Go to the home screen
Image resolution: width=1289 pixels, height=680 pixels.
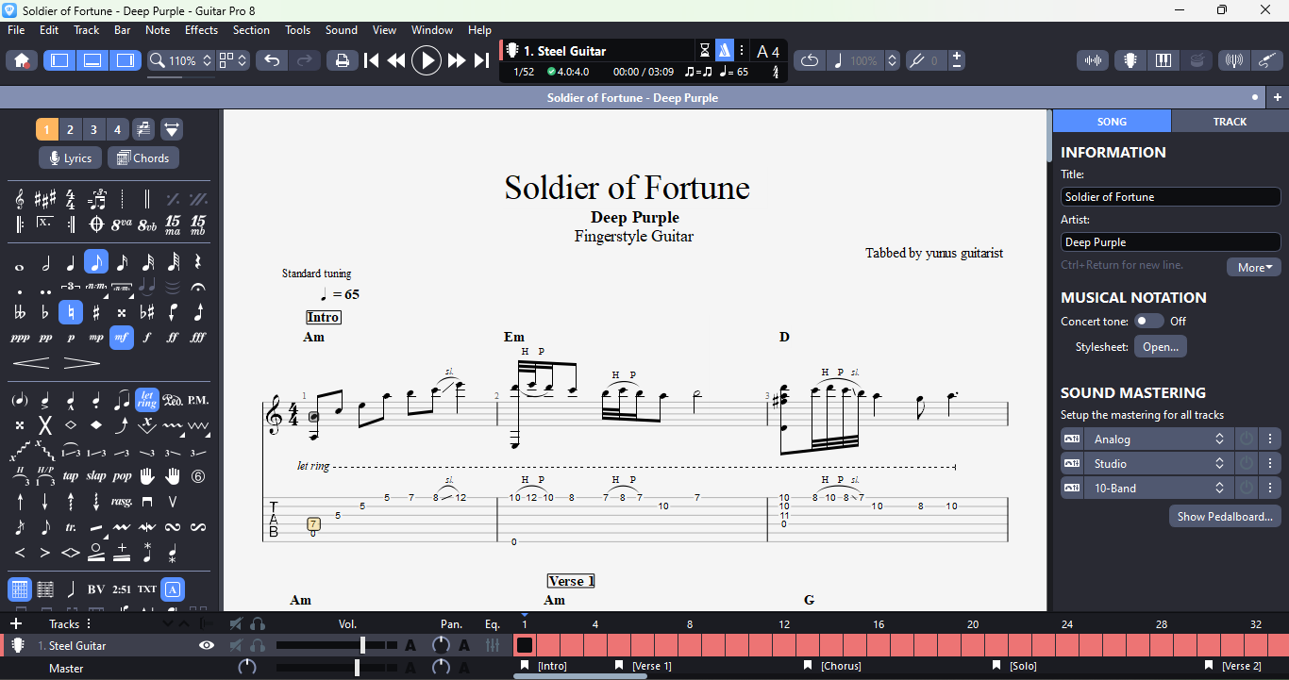[22, 60]
